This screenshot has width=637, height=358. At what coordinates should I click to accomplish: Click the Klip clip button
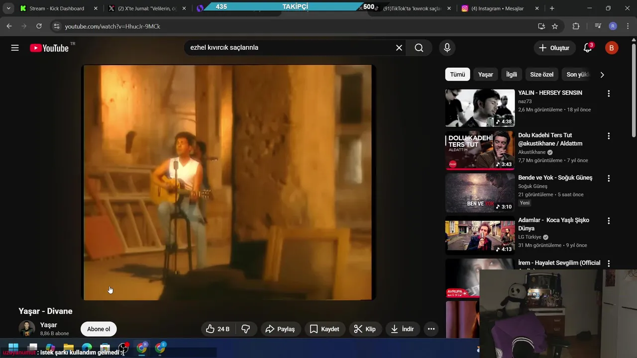(x=365, y=329)
